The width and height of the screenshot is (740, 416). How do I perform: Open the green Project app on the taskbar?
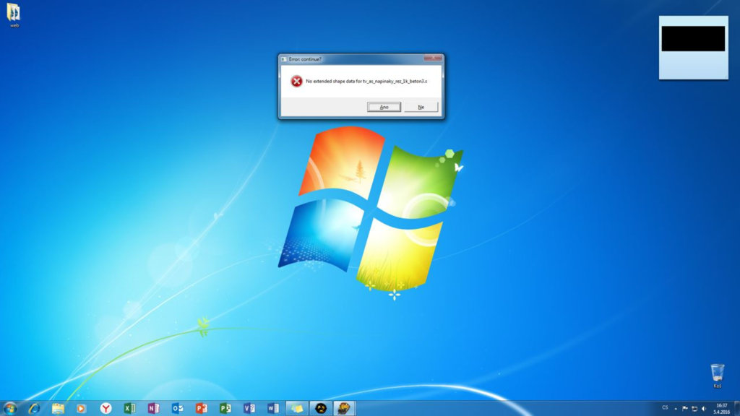(225, 408)
